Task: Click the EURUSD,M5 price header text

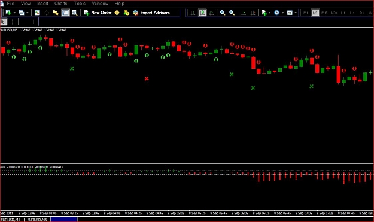Action: [34, 30]
